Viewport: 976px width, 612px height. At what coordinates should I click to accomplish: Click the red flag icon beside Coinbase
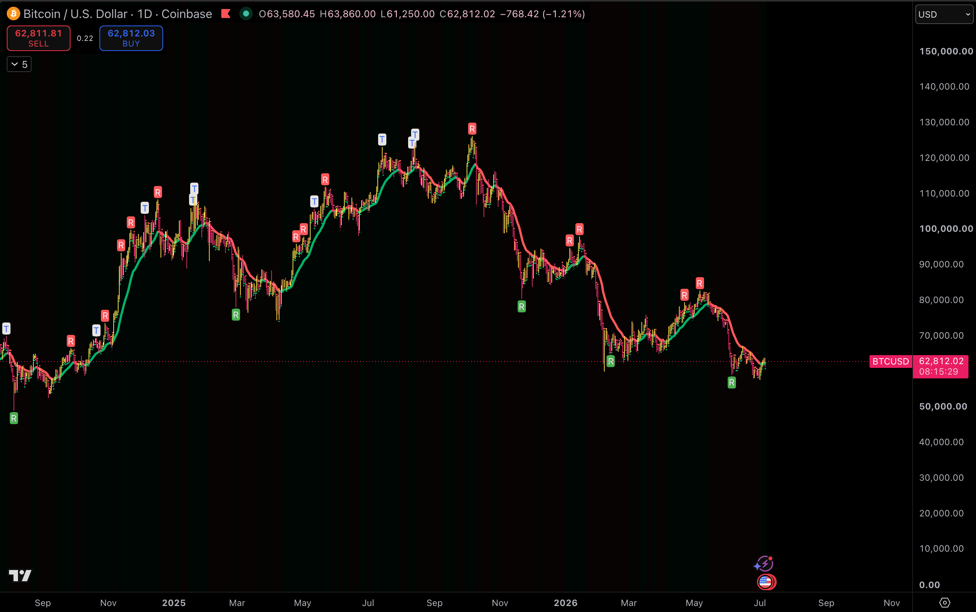226,14
